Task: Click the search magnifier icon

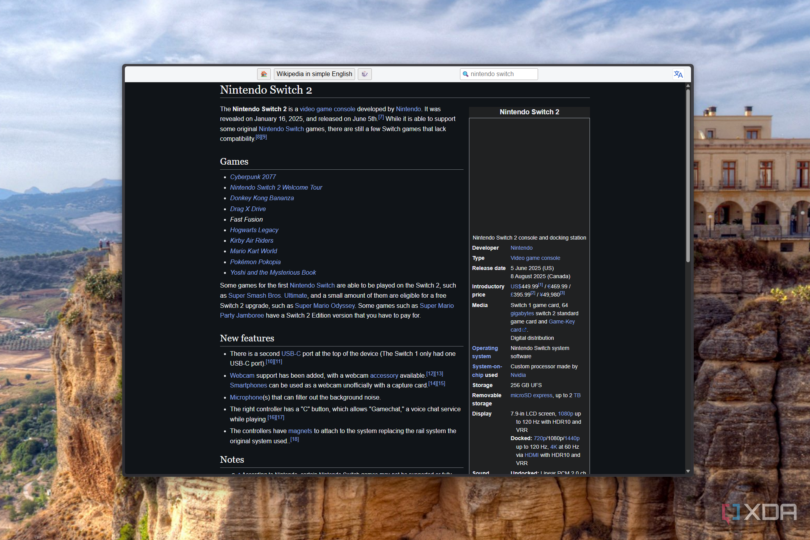Action: coord(465,74)
